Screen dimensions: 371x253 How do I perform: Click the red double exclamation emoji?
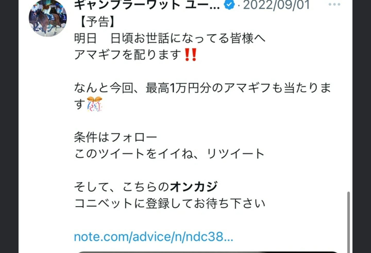pyautogui.click(x=191, y=55)
